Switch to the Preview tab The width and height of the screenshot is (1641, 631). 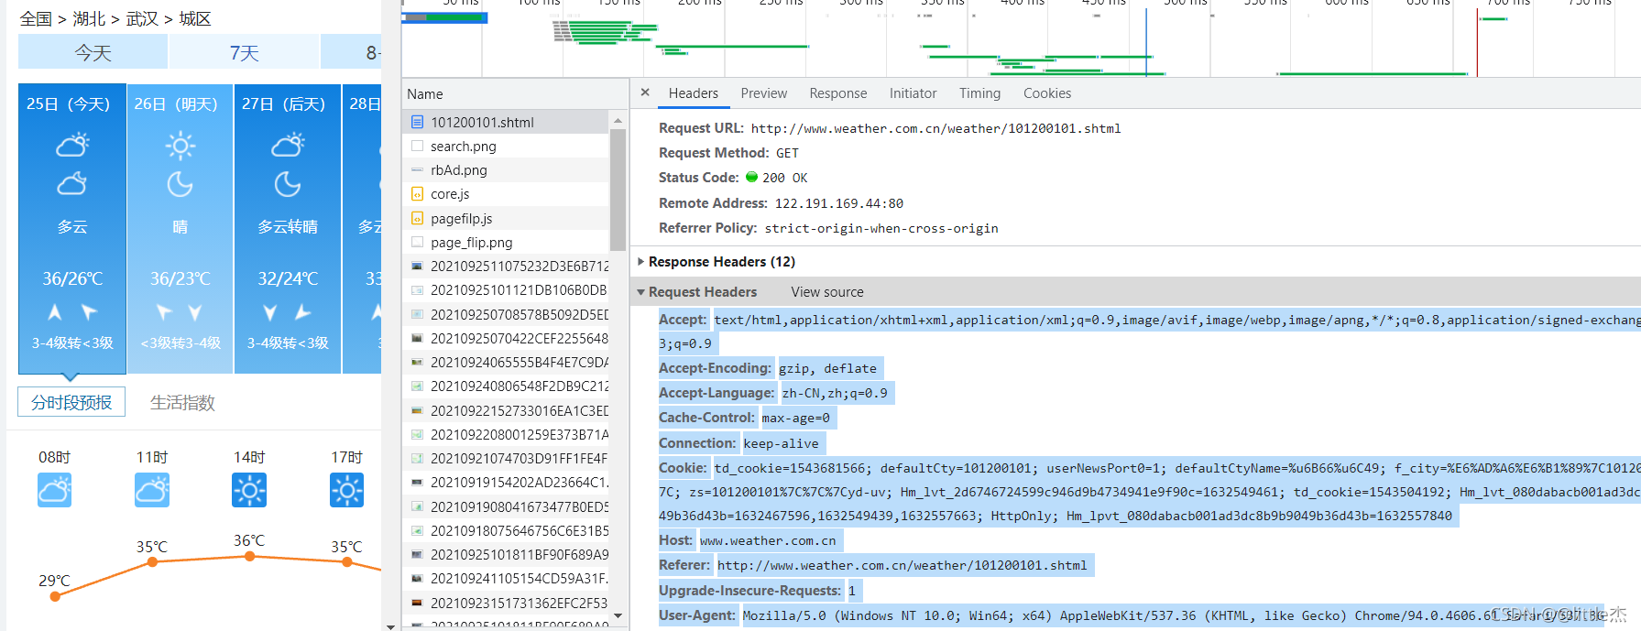[x=763, y=93]
